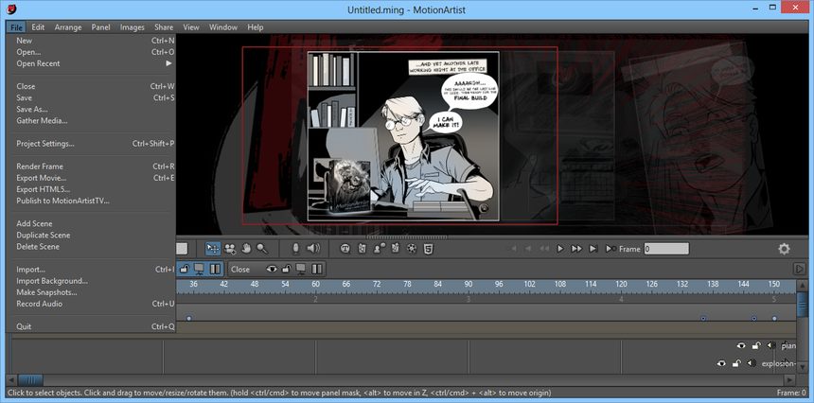Click the fast-forward playback button
The image size is (814, 403).
(576, 249)
